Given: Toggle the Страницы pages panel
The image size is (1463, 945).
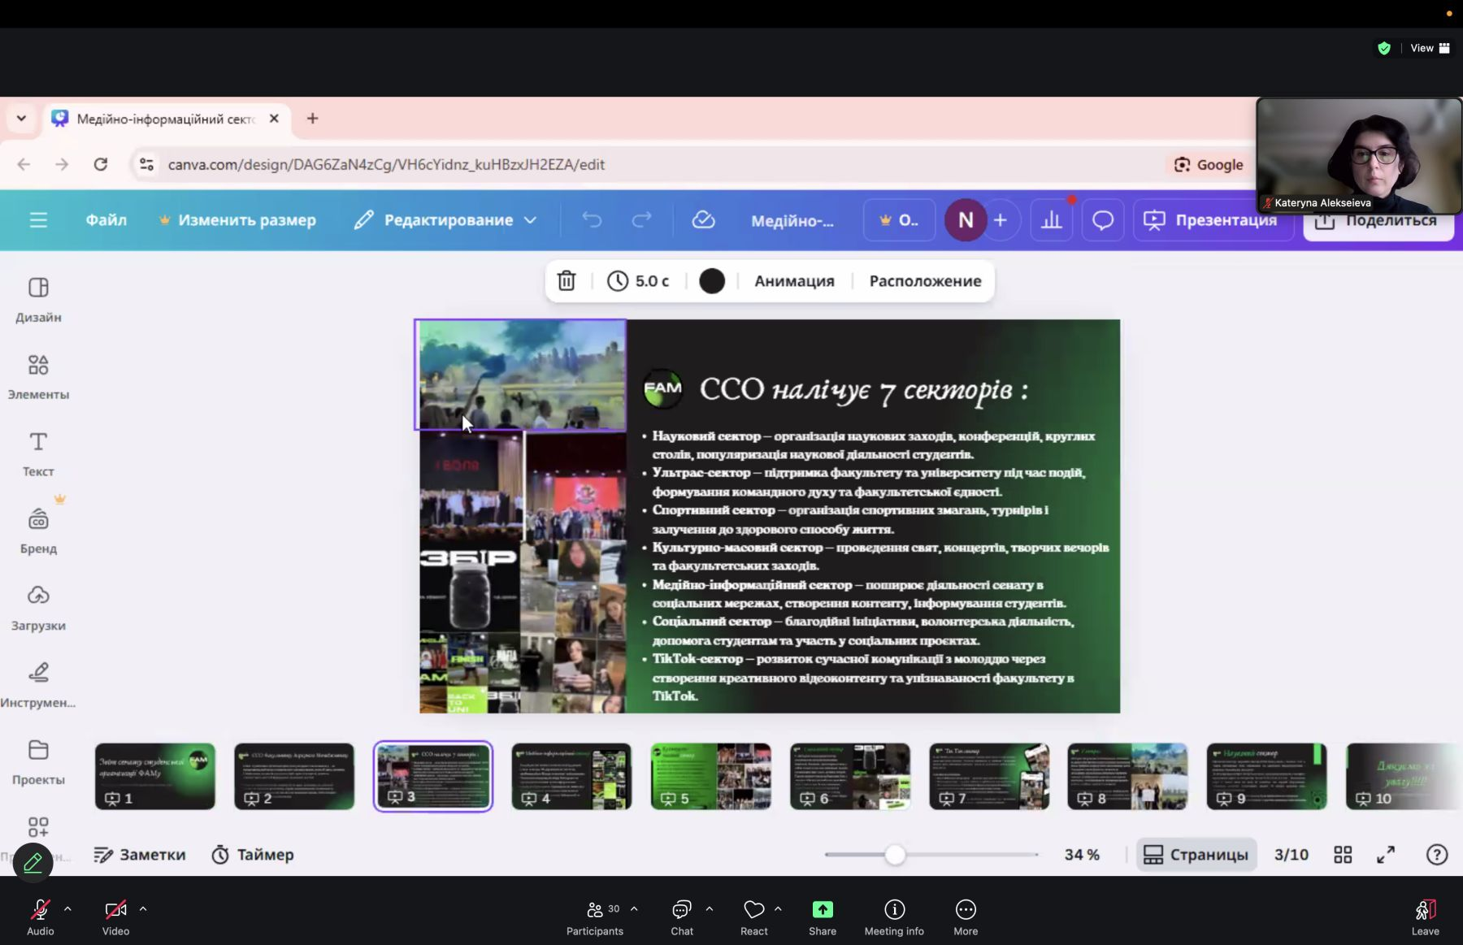Looking at the screenshot, I should click(1196, 855).
